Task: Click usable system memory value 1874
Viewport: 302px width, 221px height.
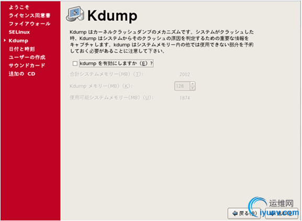Action: [185, 98]
